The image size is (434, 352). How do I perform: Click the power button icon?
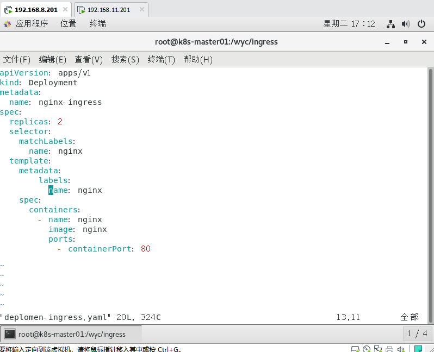421,24
